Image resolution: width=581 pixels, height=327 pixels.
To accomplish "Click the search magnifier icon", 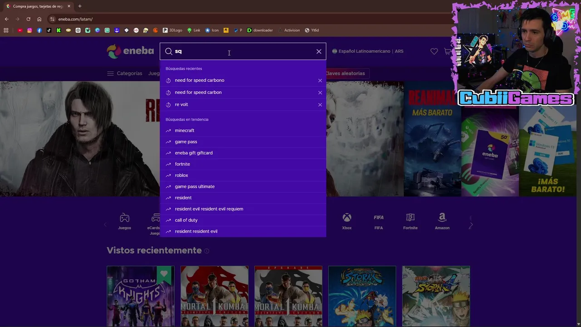I will coord(168,51).
